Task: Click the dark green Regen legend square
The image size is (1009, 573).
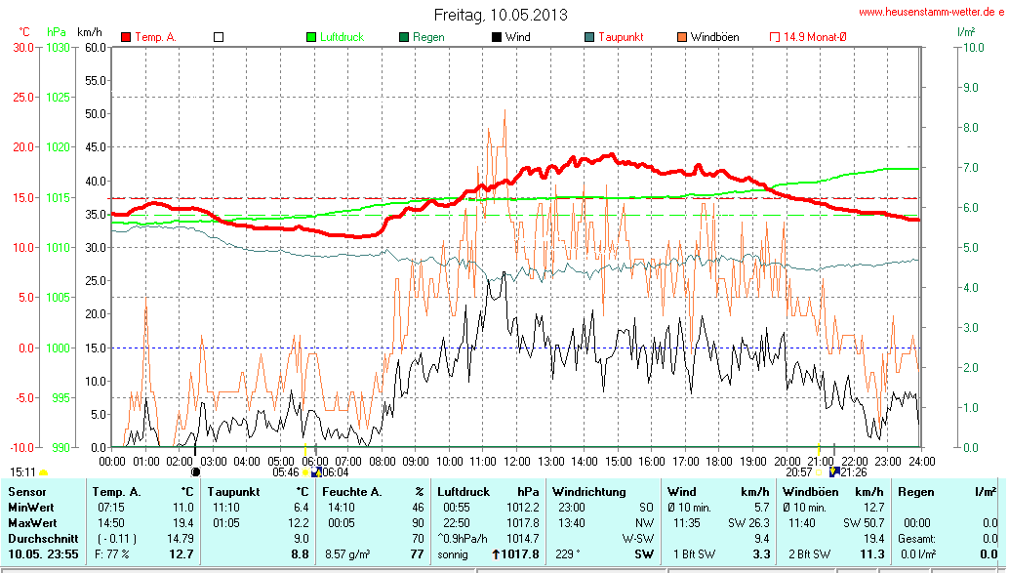Action: pos(404,37)
